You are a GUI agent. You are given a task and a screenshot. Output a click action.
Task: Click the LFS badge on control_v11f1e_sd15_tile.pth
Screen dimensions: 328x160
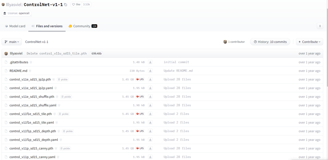coord(140,114)
